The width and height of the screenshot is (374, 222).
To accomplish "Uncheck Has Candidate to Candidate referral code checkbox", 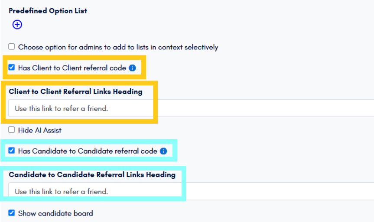I will click(11, 151).
